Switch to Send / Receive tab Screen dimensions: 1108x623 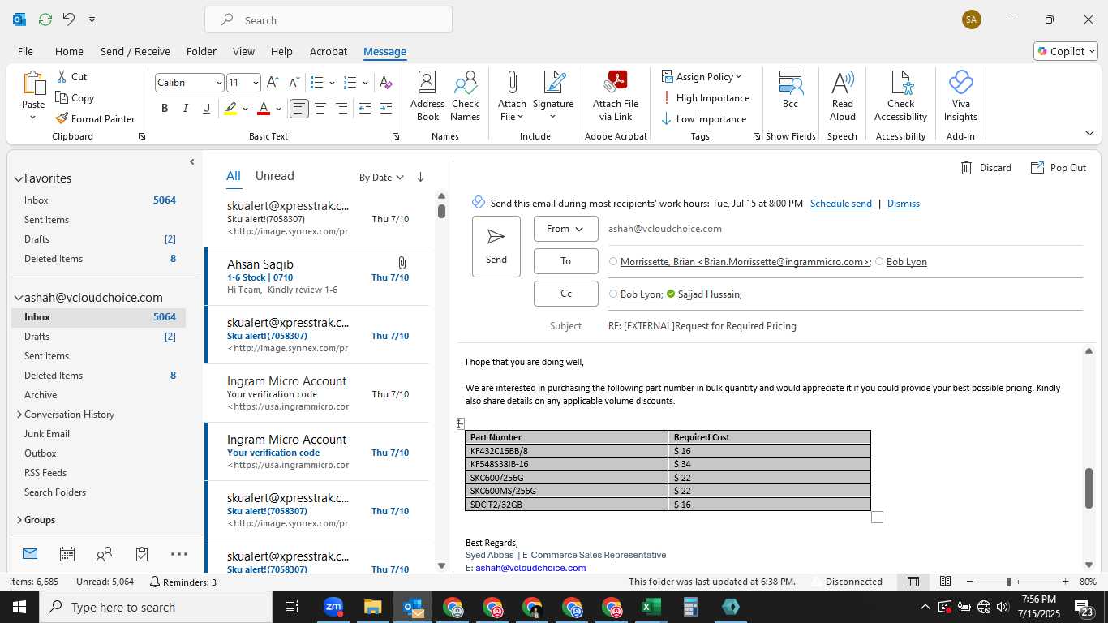tap(135, 51)
